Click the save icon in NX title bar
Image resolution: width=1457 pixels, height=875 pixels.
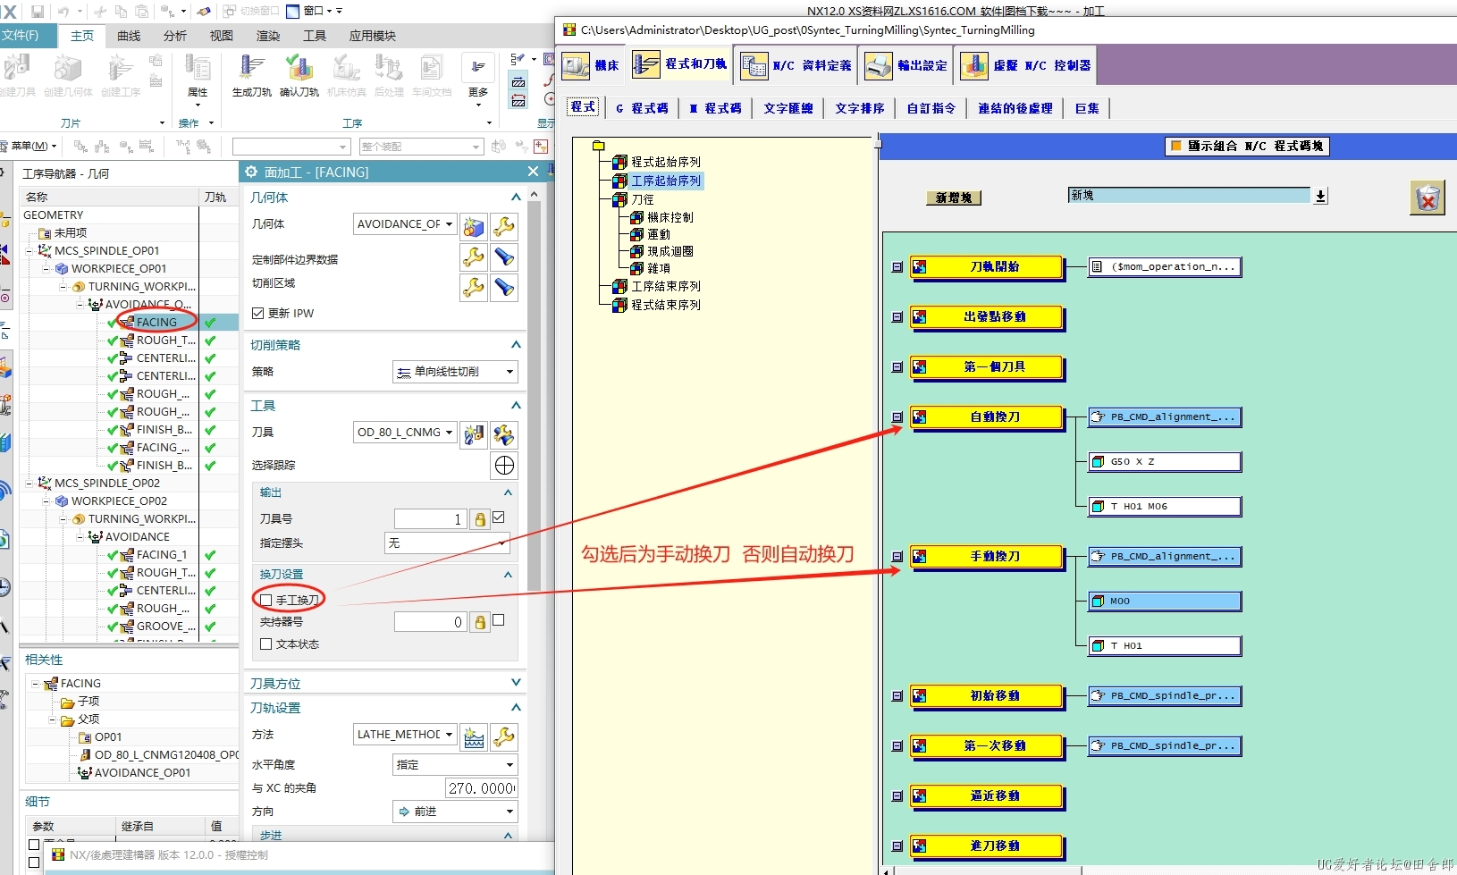coord(38,12)
